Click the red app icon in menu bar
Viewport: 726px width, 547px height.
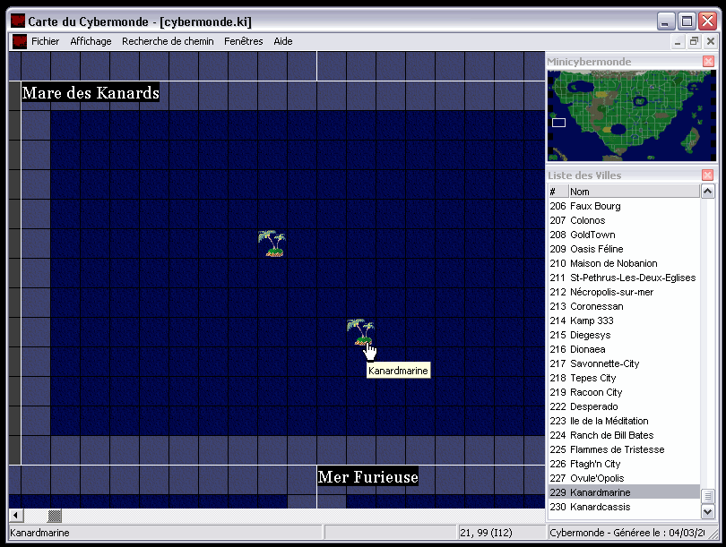19,41
